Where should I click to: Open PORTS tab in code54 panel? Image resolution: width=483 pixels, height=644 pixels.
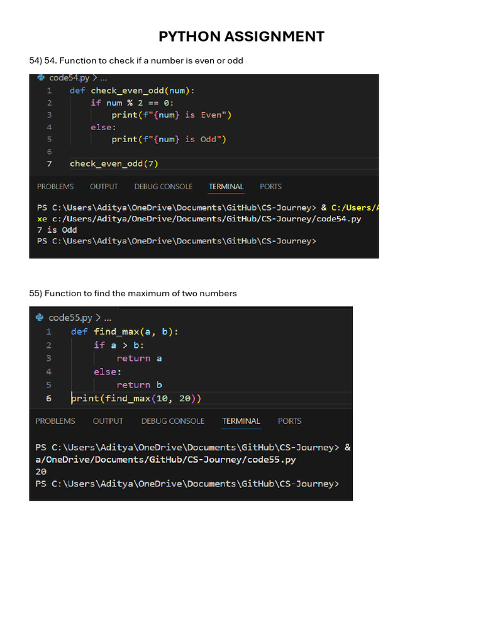click(x=270, y=186)
